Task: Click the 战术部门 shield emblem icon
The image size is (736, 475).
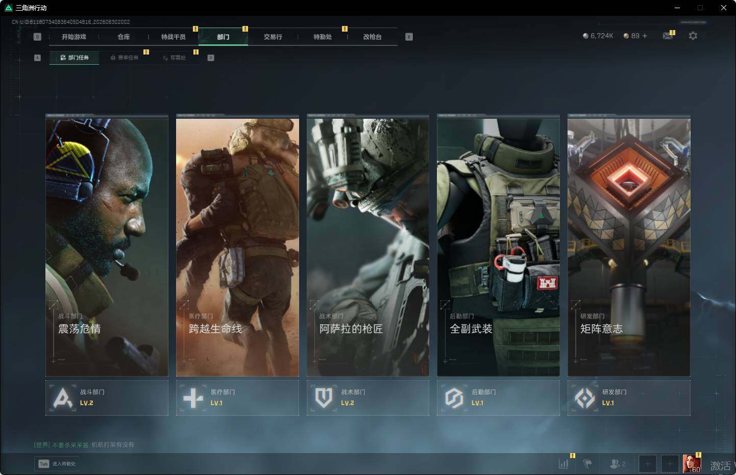Action: coord(324,398)
